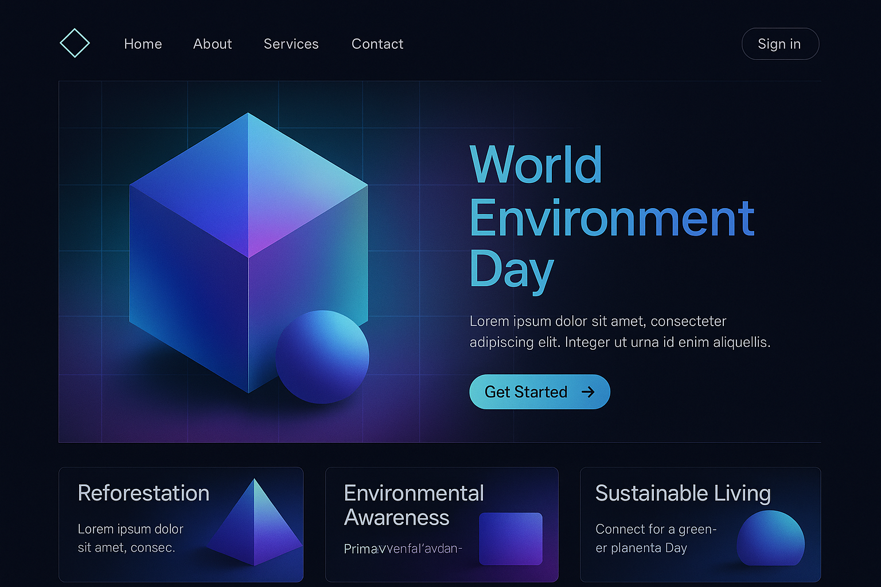Click the purple square icon in Awareness card
Screen dimensions: 881x587
510,539
